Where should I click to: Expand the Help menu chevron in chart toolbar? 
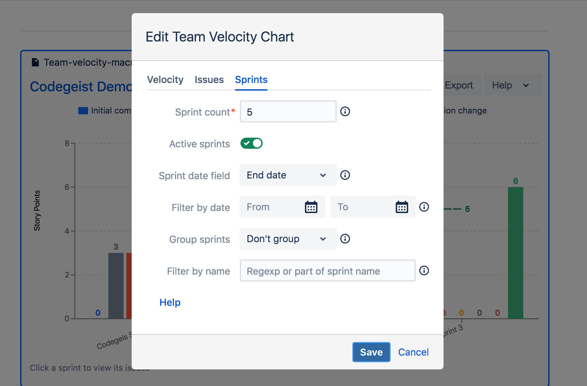[526, 85]
